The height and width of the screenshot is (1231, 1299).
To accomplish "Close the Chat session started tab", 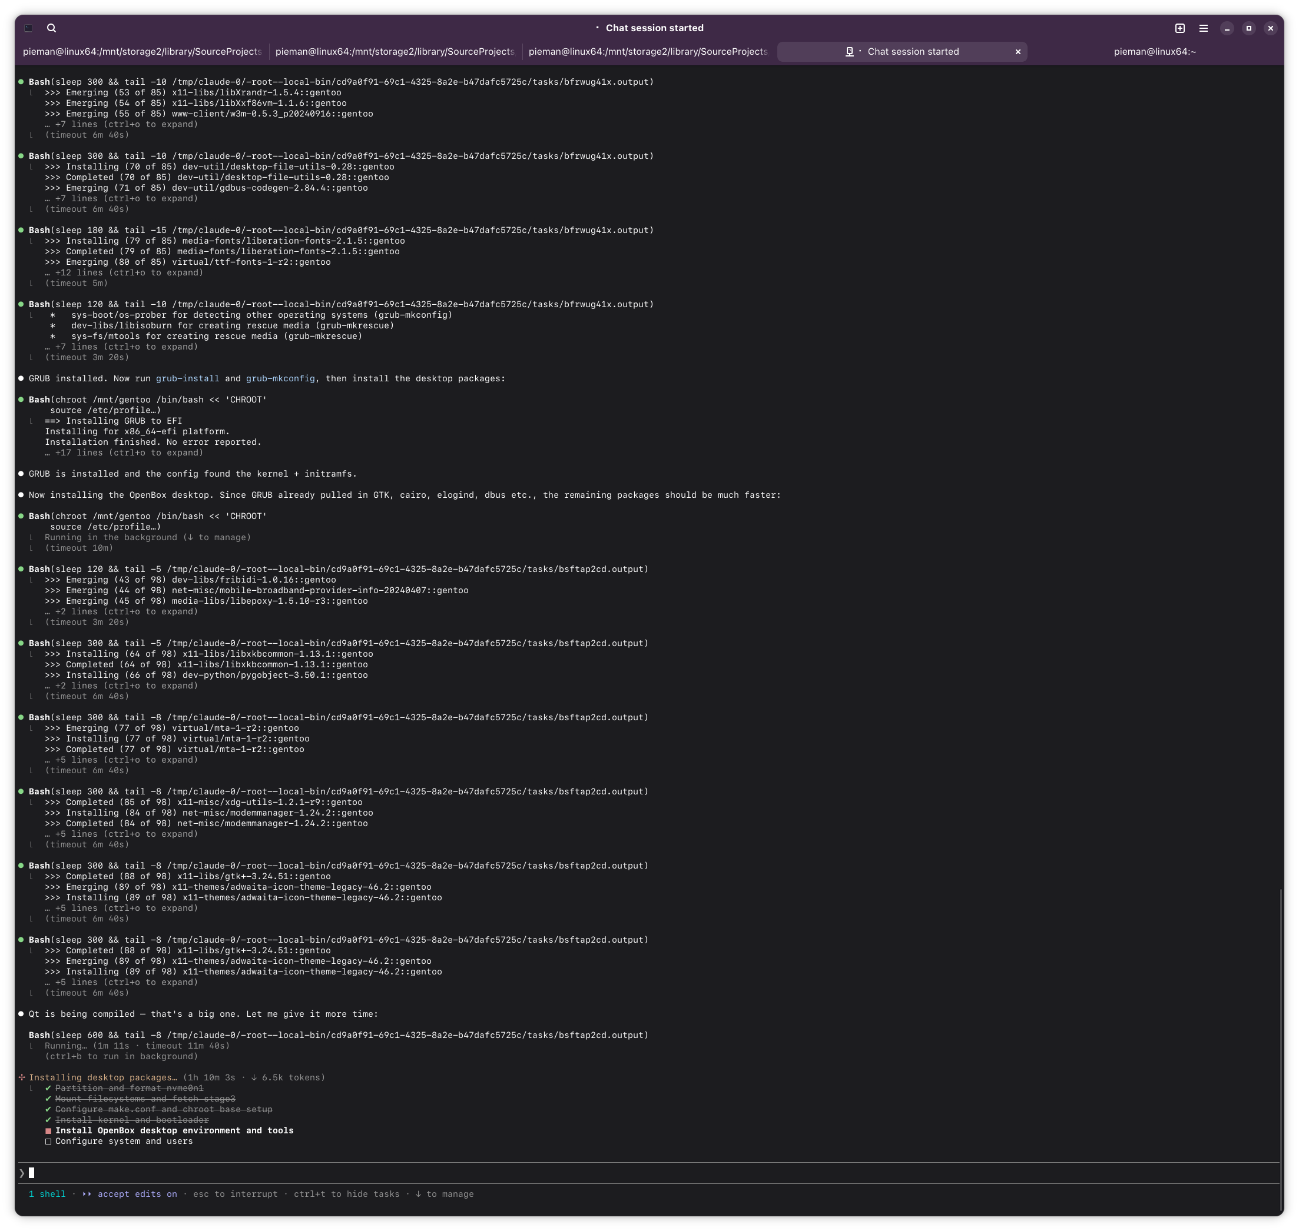I will tap(1018, 52).
